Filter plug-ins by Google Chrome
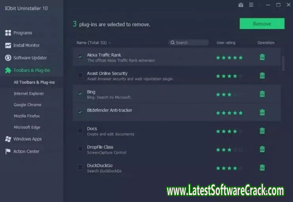293x202 pixels. click(x=28, y=105)
